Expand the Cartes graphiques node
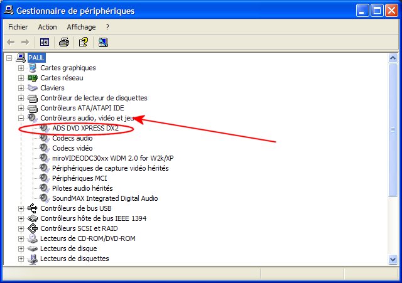The image size is (402, 283). [21, 68]
